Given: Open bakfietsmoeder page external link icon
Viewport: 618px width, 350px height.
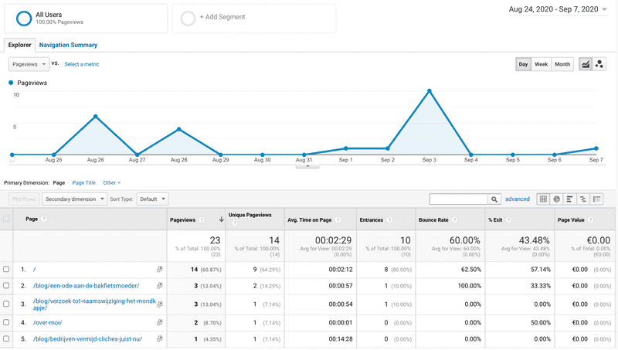Looking at the screenshot, I should [x=160, y=285].
